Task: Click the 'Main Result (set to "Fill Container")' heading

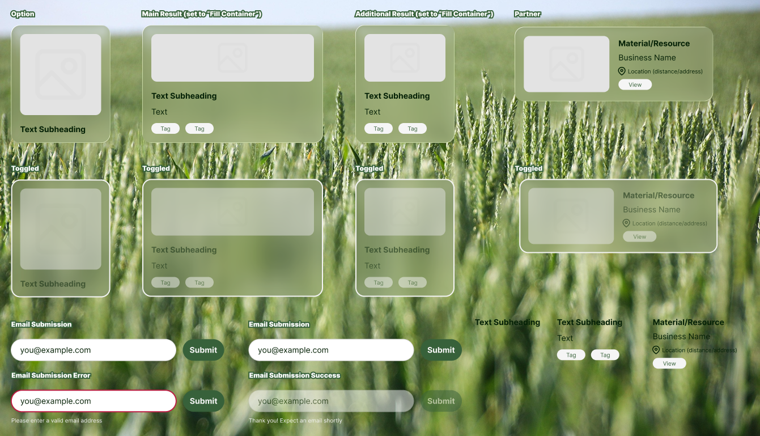Action: pos(202,14)
